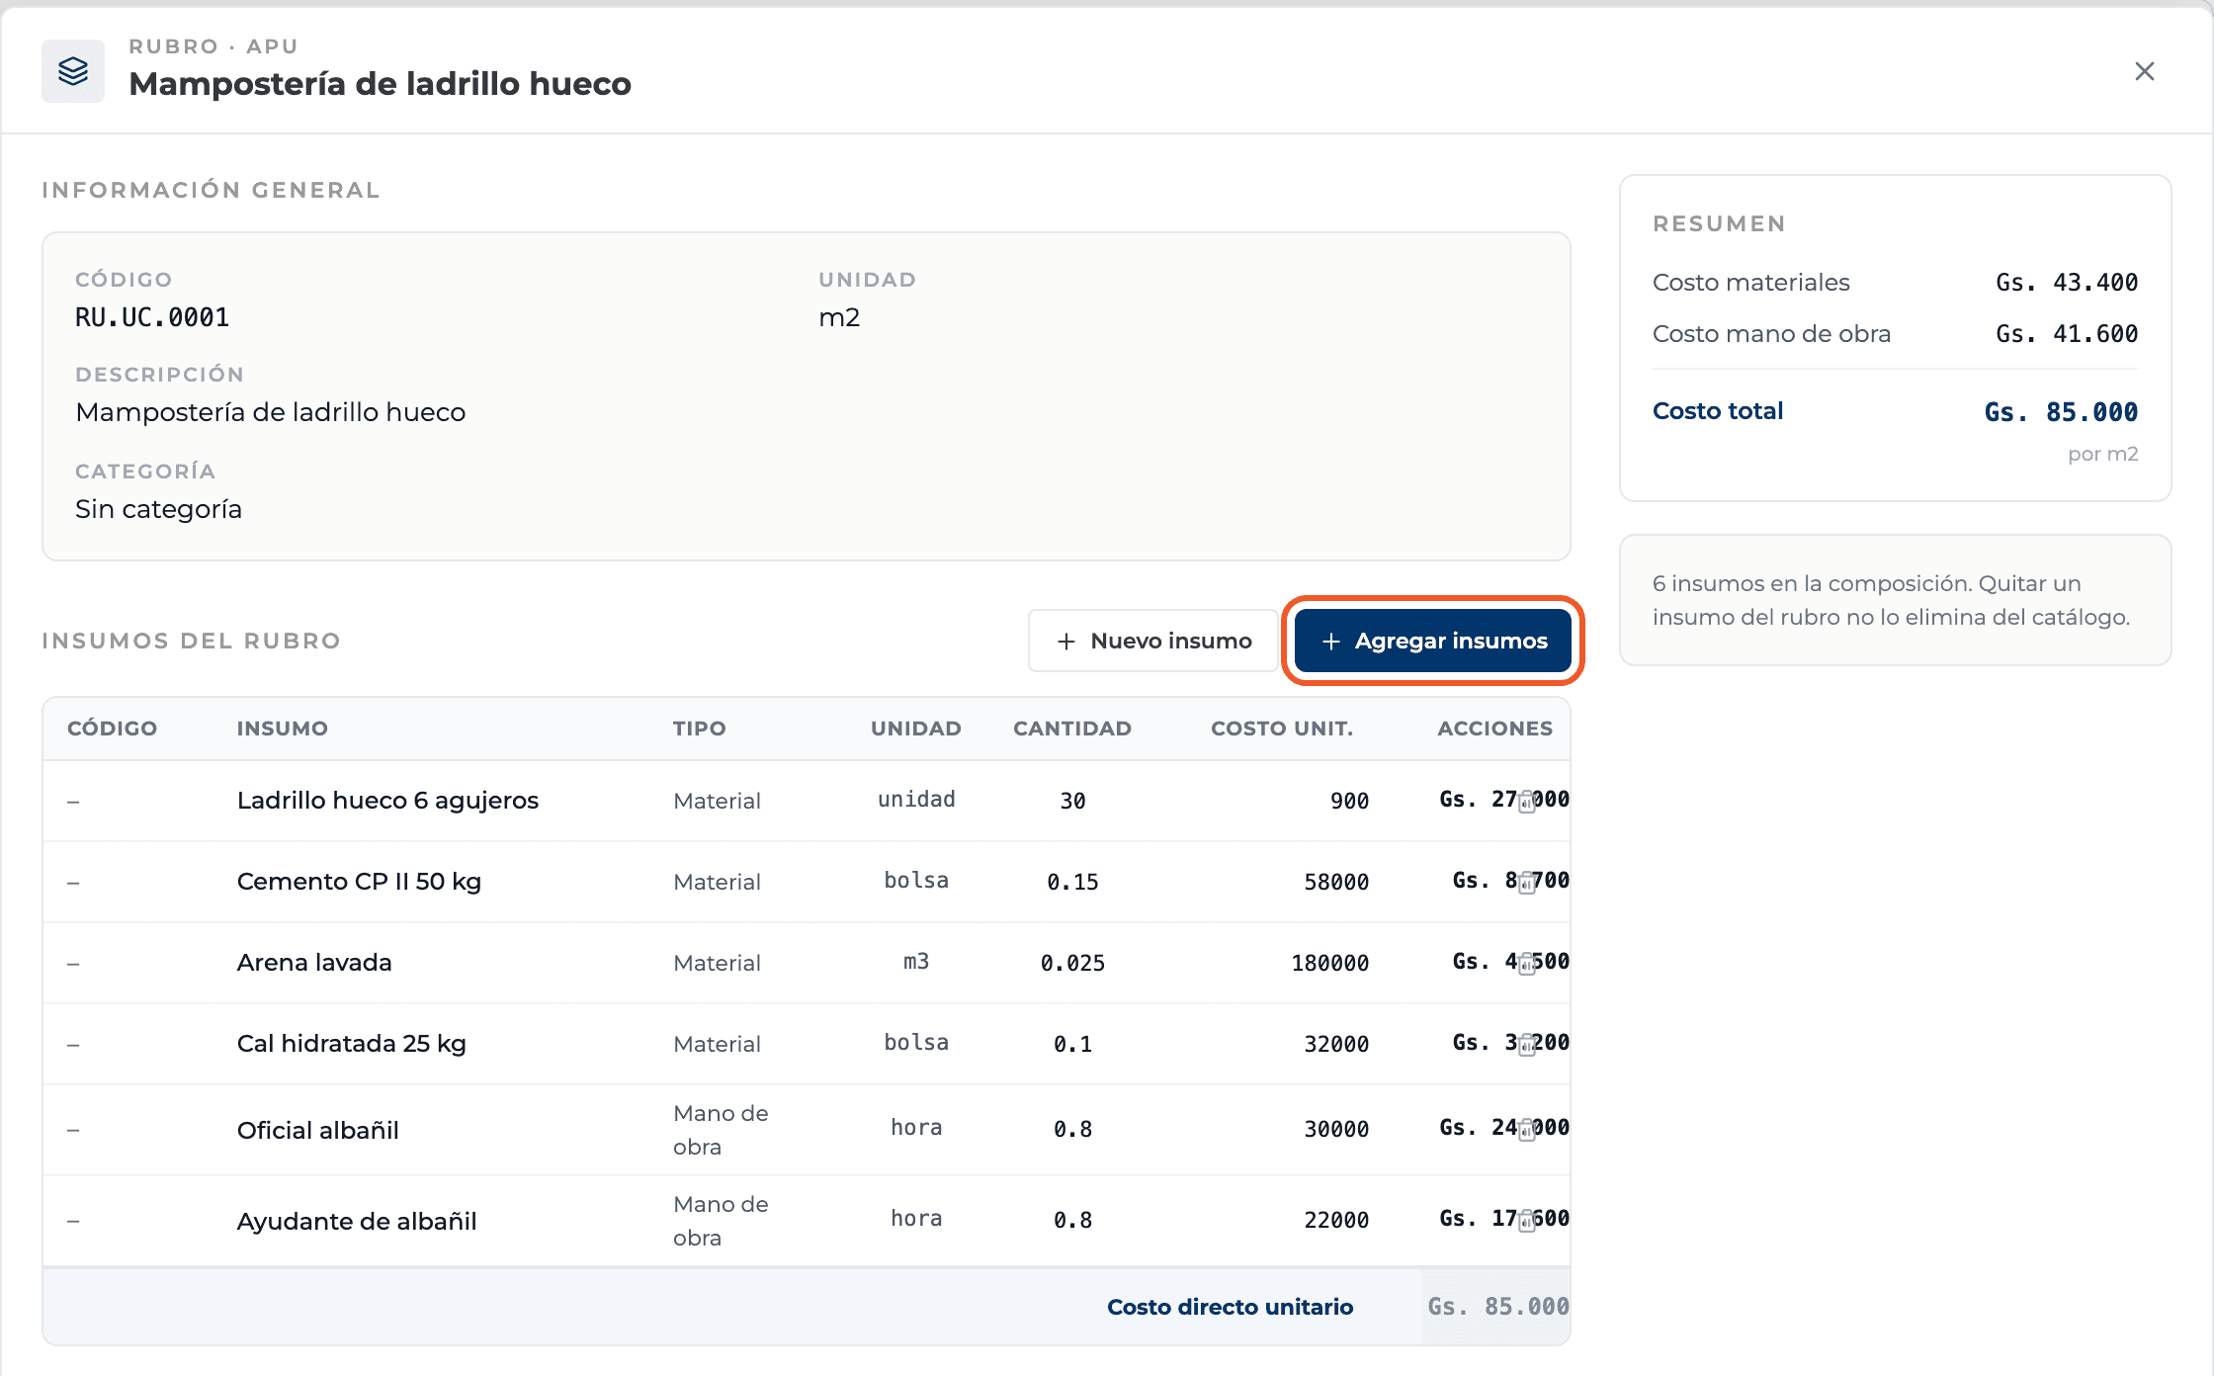Delete the Ladrillo hueco 6 agujeros row
2214x1376 pixels.
pos(1526,801)
